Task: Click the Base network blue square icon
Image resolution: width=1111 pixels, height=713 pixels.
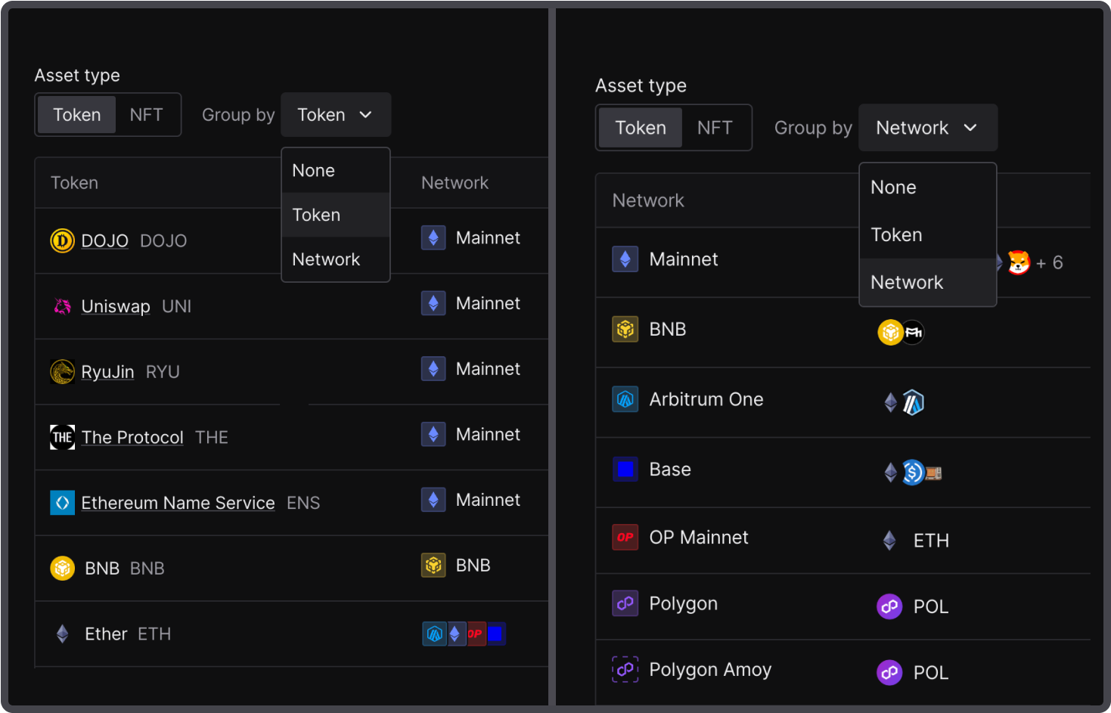Action: (625, 470)
